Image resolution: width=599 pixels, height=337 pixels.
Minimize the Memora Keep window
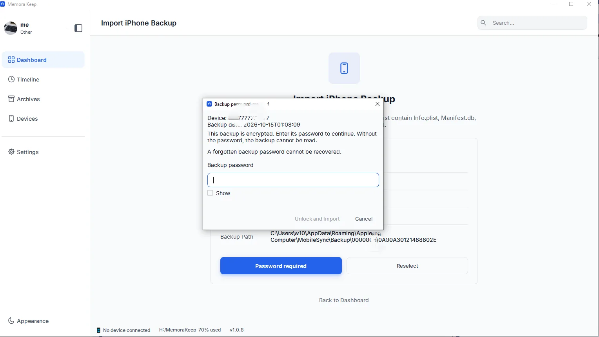[554, 4]
